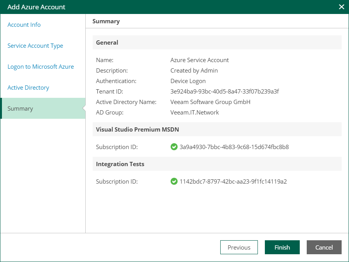
Task: Click the Tenant ID value
Action: tap(225, 92)
